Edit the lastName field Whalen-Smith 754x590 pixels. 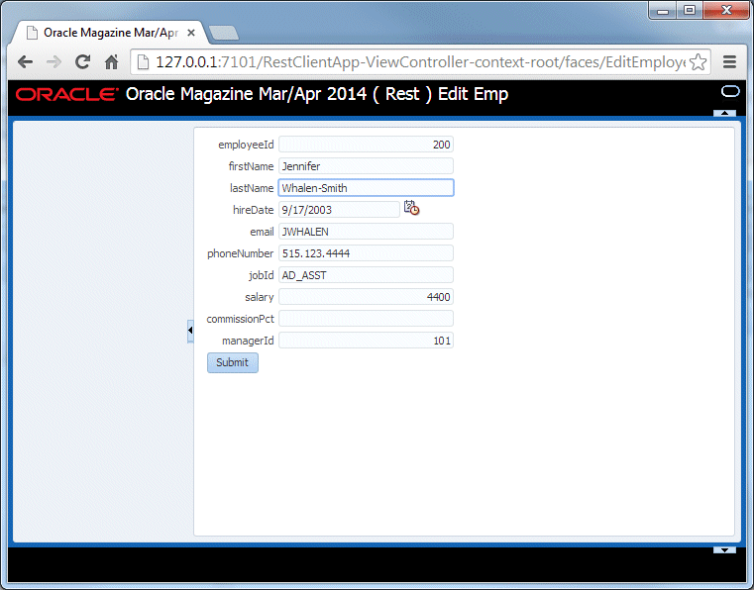tap(366, 188)
